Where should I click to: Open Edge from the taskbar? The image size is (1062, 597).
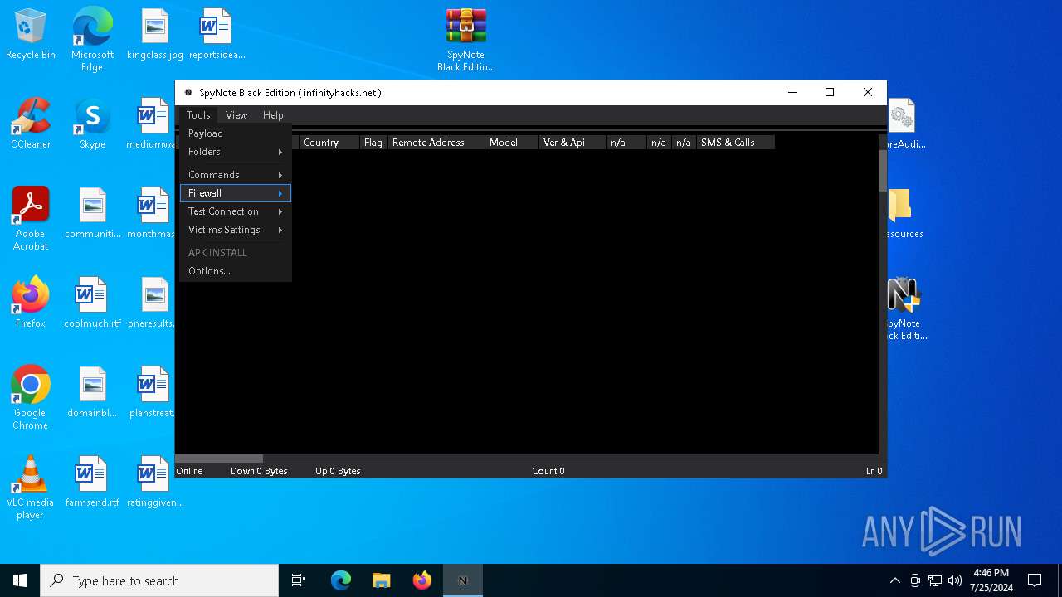coord(341,580)
